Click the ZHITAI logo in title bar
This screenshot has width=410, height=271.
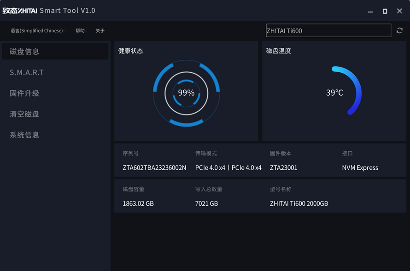pos(20,11)
